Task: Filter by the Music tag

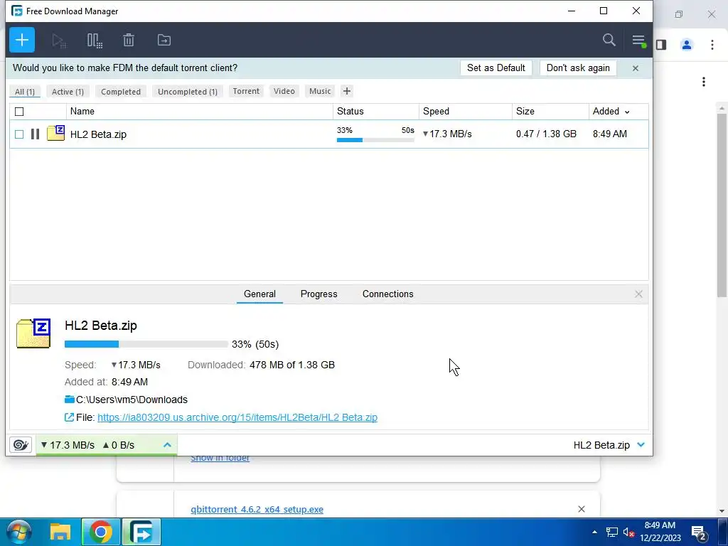Action: click(x=321, y=91)
